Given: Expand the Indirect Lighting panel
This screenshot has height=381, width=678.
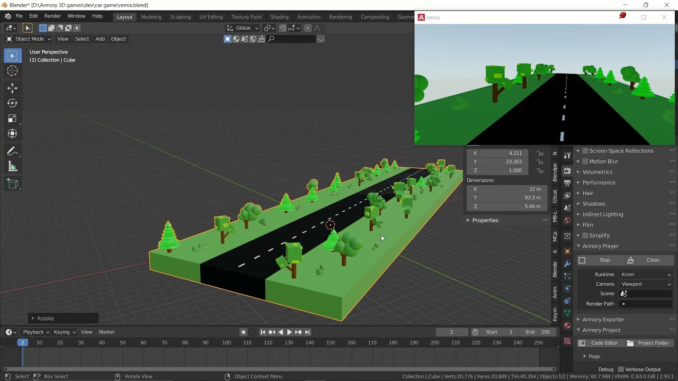Looking at the screenshot, I should (x=603, y=214).
